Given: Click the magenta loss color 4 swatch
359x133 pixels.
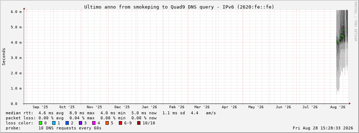Looking at the screenshot, I should (x=94, y=123).
